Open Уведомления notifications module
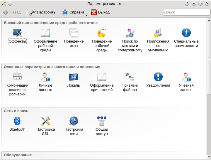Viewport: 211px width, 160px height. coord(158,80)
